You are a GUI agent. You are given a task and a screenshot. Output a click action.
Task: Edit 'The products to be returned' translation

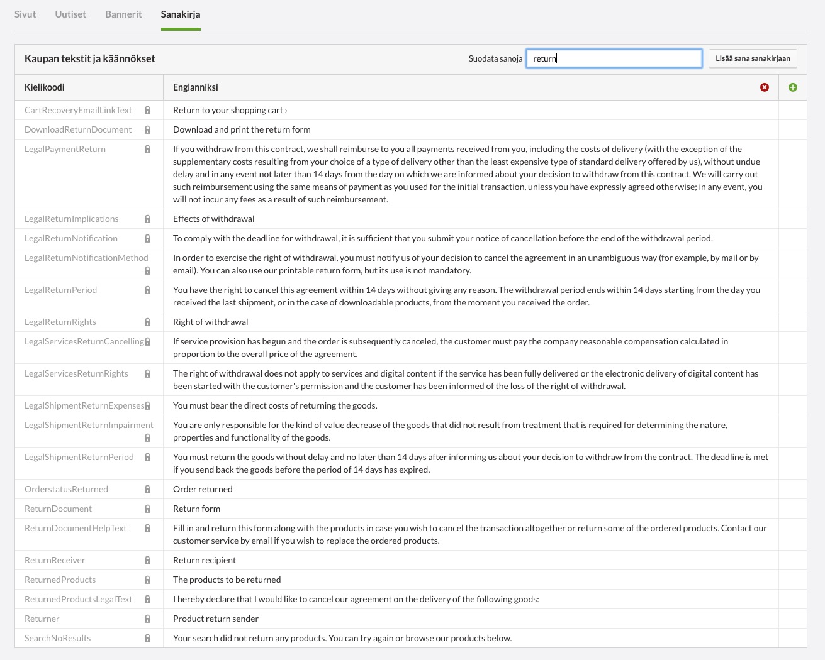coord(227,580)
